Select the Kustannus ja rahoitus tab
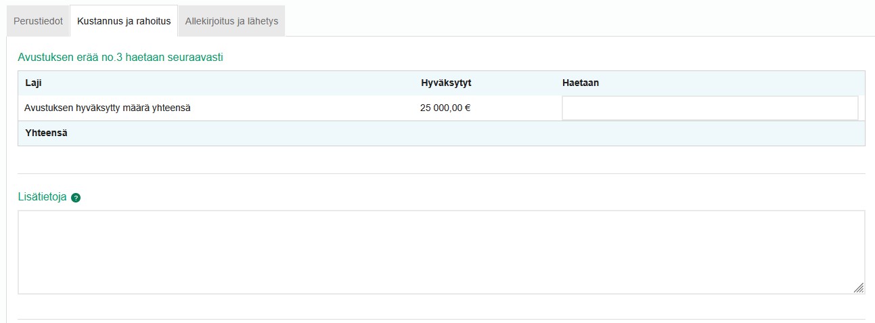Screen dimensions: 875x323 click(124, 21)
